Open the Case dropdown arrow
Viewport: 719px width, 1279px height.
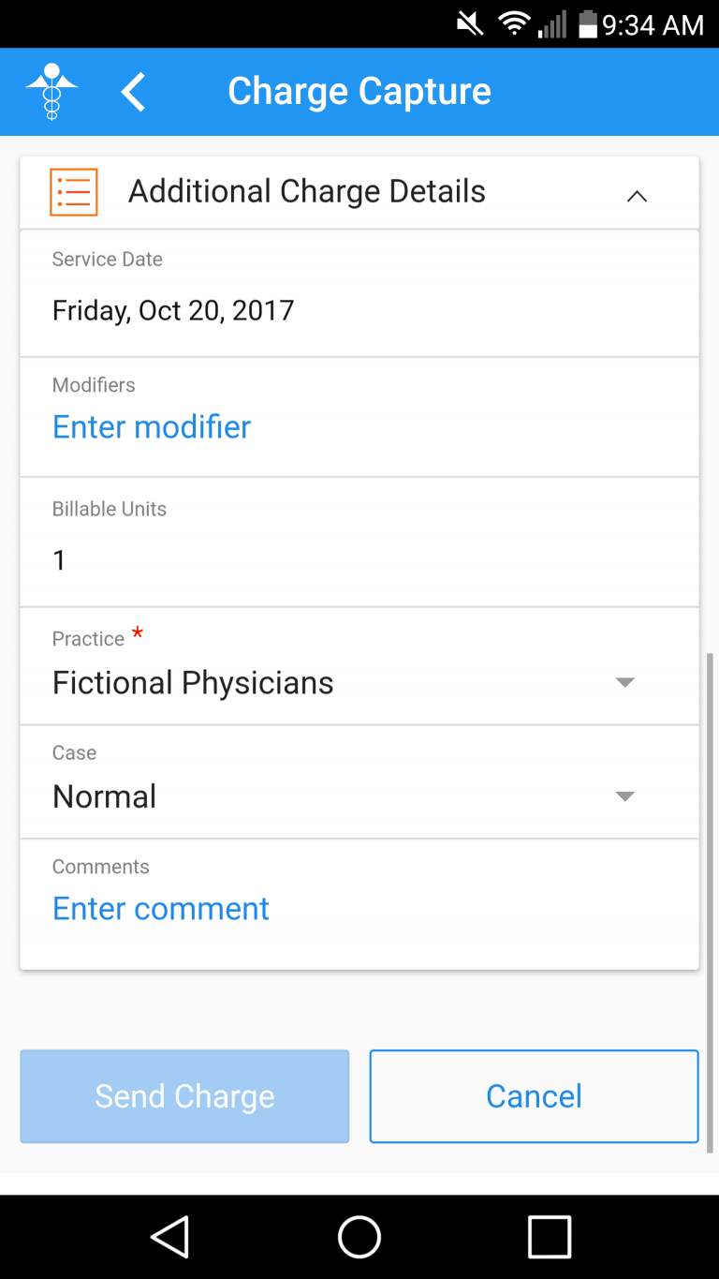(x=624, y=796)
